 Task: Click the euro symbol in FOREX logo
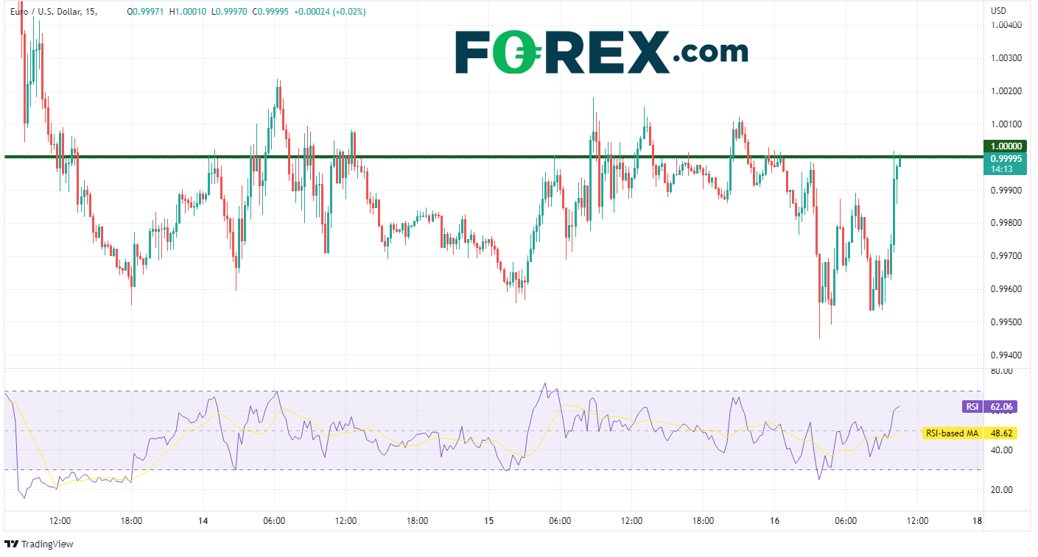[x=514, y=53]
